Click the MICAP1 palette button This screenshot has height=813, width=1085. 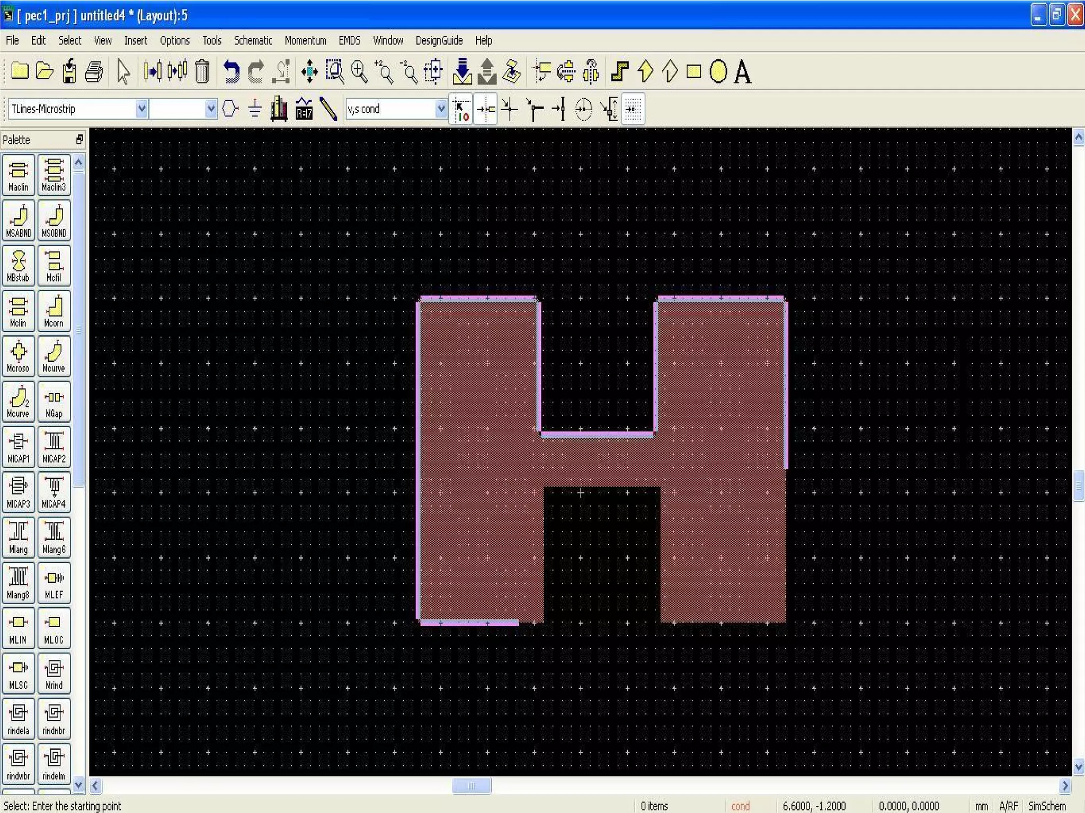tap(19, 447)
